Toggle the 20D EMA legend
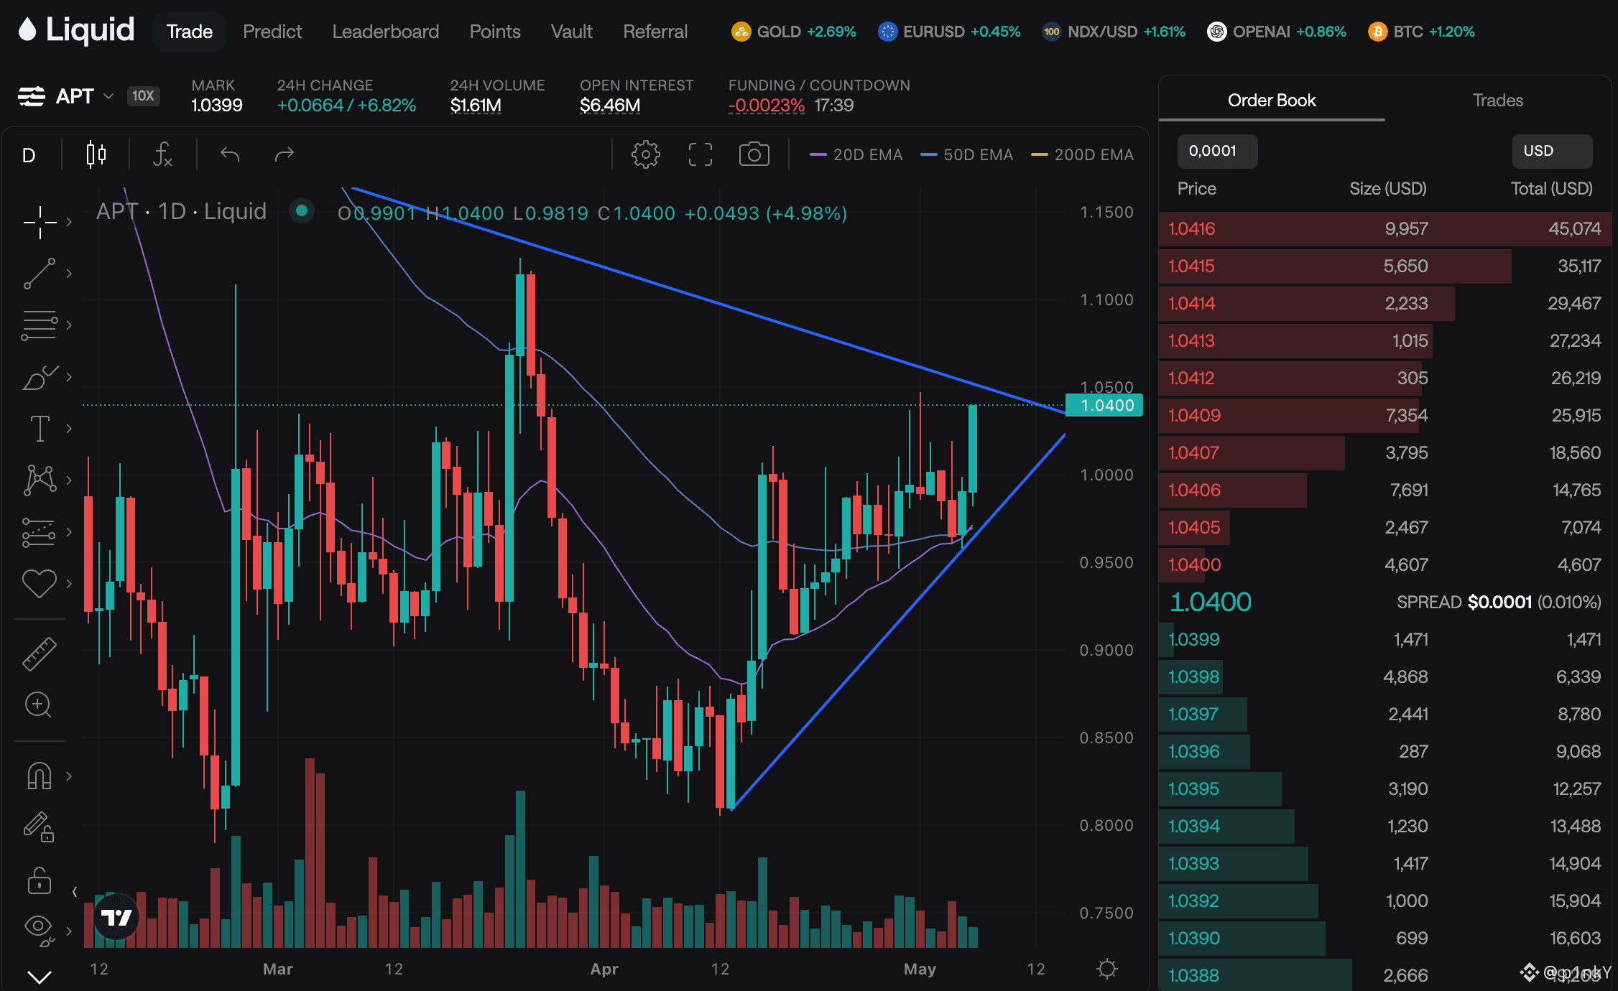This screenshot has width=1618, height=991. (856, 154)
